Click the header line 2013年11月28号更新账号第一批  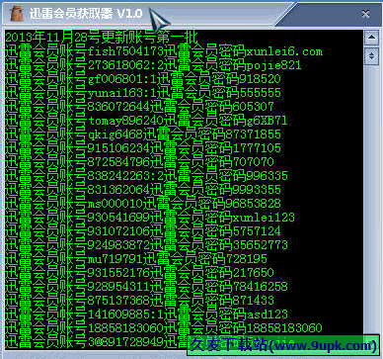coord(102,38)
